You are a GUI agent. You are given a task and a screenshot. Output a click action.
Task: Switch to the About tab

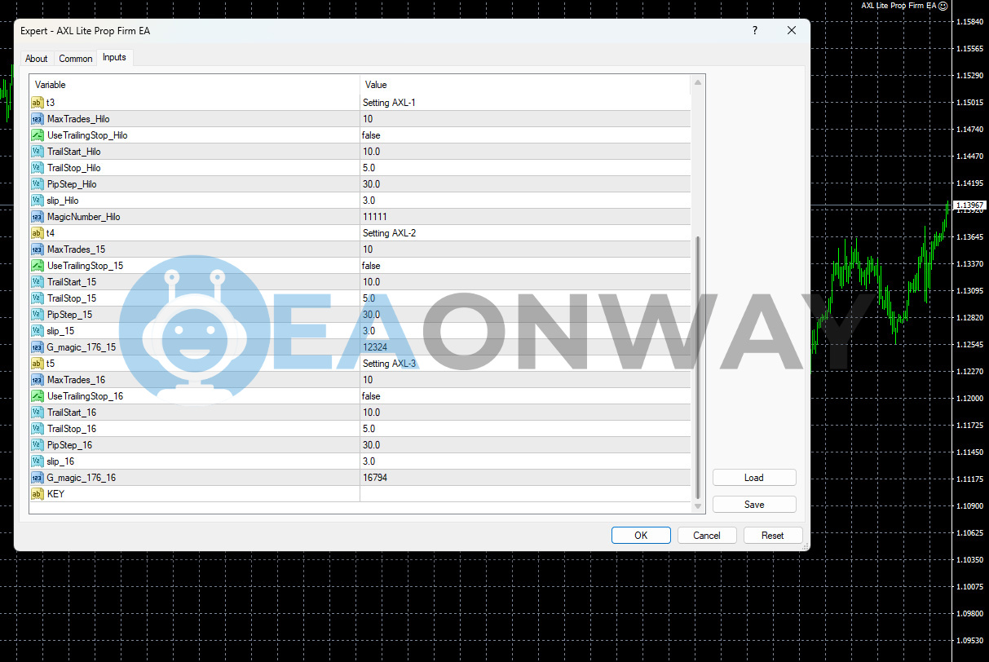37,59
